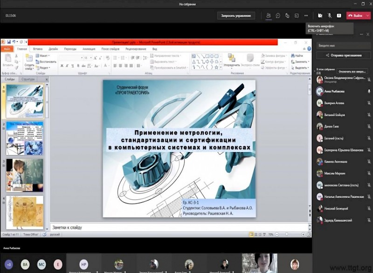Viewport: 373px width, 273px height.
Task: Click the Отправка приглашения button
Action: 344,55
